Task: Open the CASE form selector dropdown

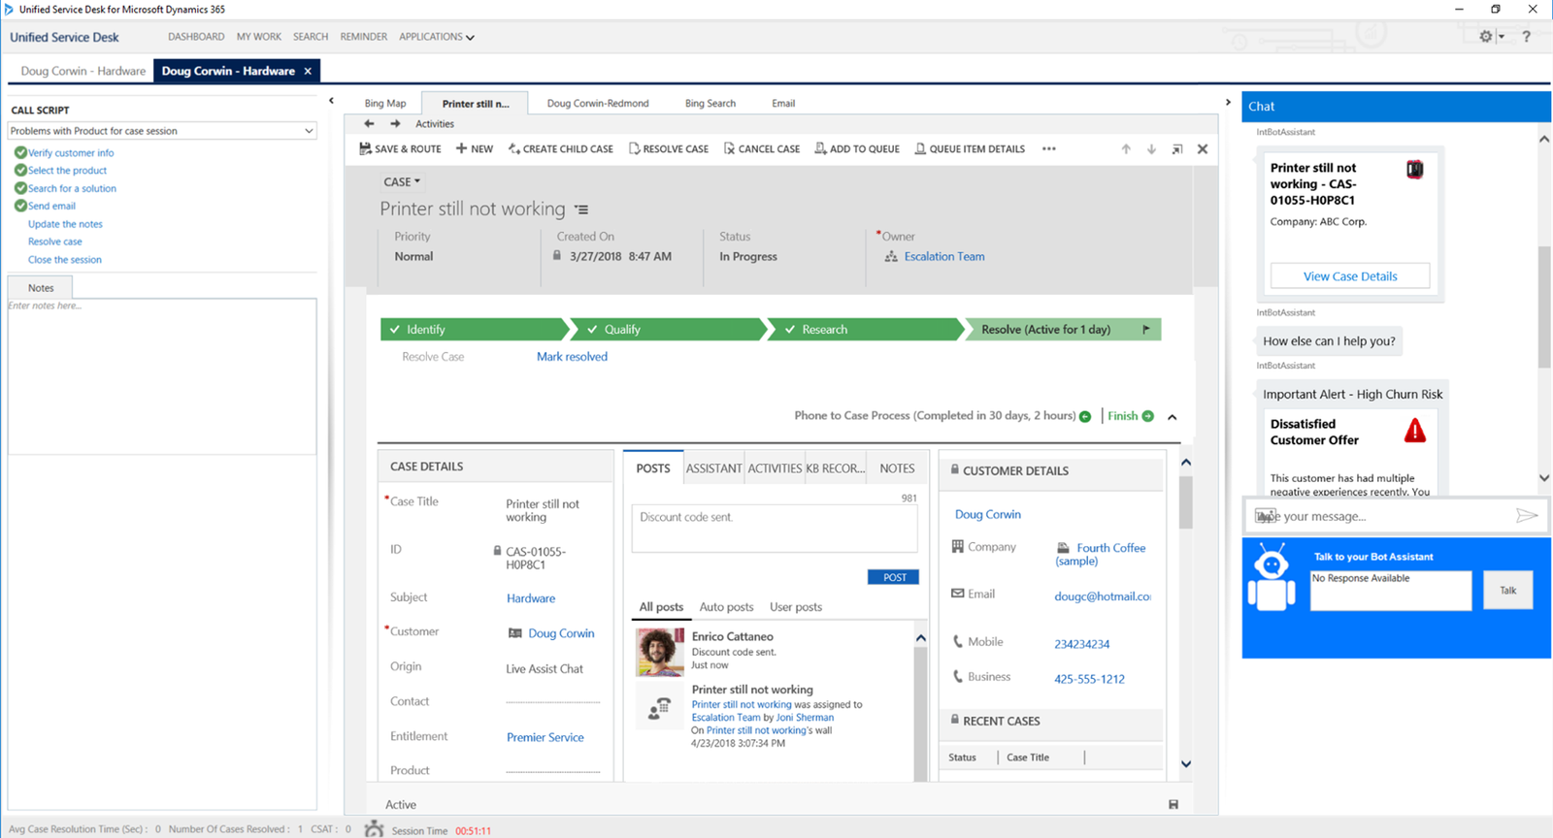Action: [x=402, y=181]
